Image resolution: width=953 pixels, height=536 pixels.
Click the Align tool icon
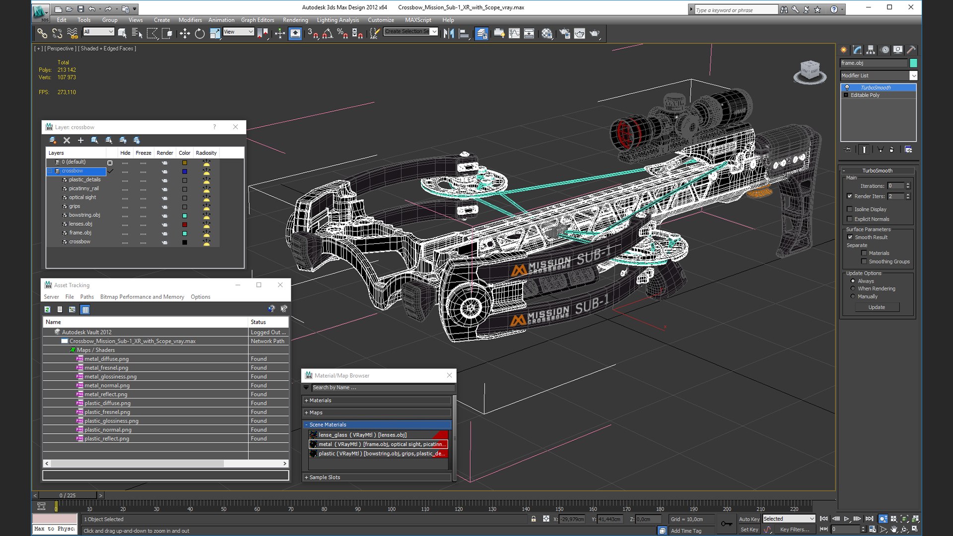click(464, 33)
